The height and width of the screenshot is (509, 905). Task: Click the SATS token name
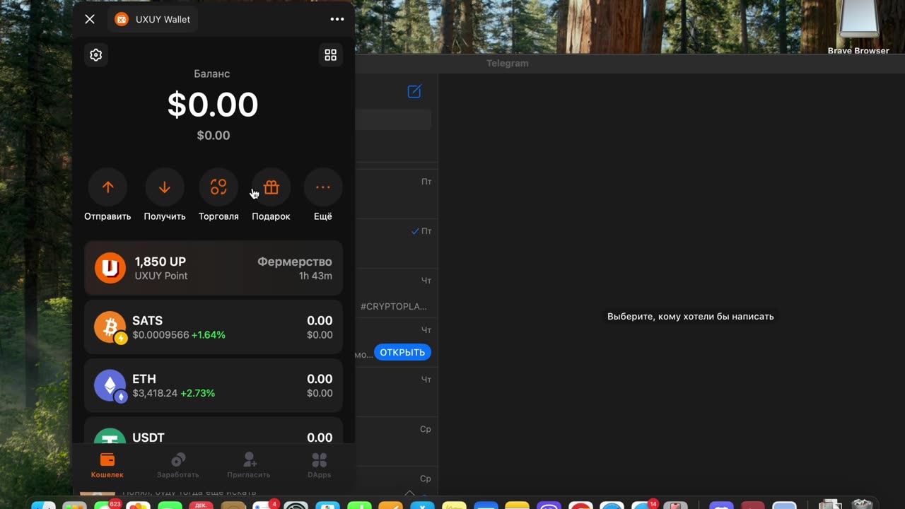tap(147, 320)
